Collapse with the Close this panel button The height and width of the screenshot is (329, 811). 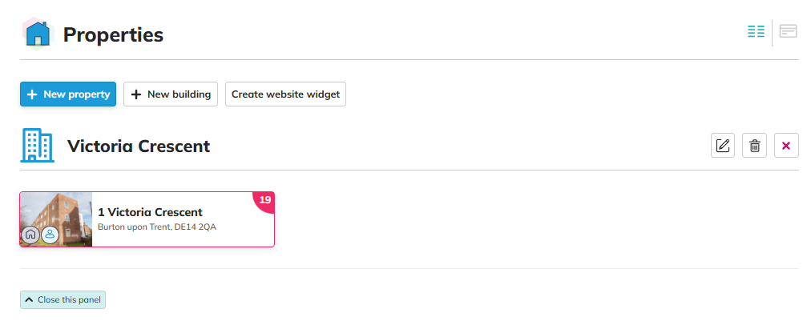click(x=63, y=300)
